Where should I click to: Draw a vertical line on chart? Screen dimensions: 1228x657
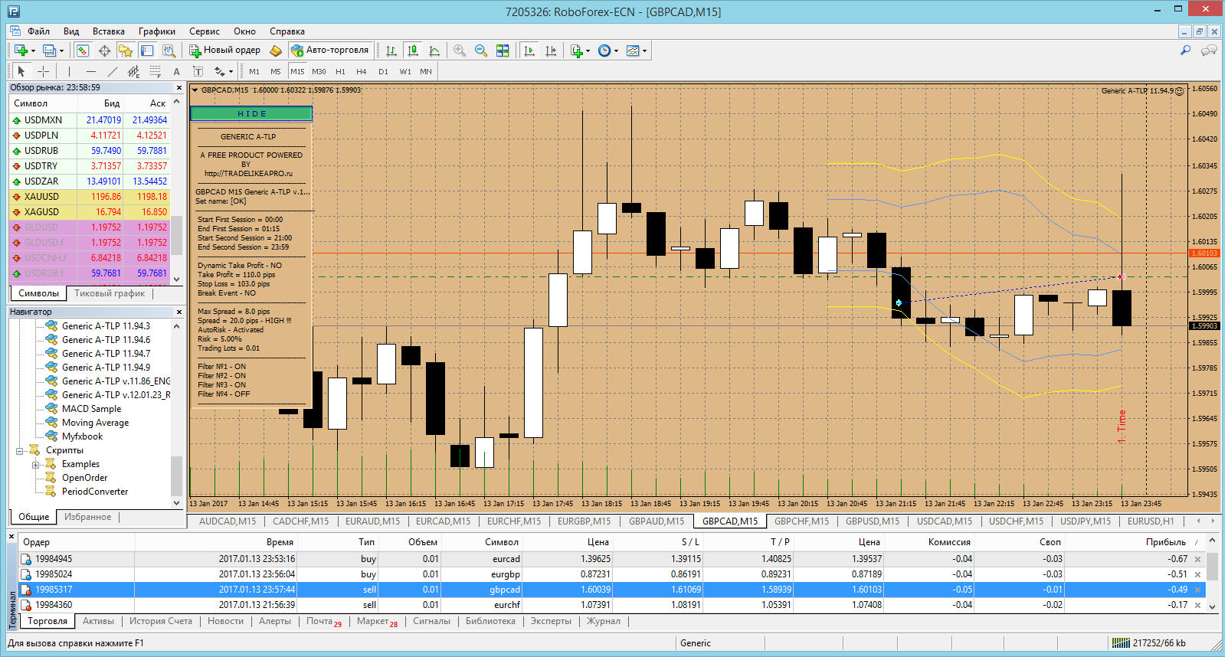(x=69, y=71)
